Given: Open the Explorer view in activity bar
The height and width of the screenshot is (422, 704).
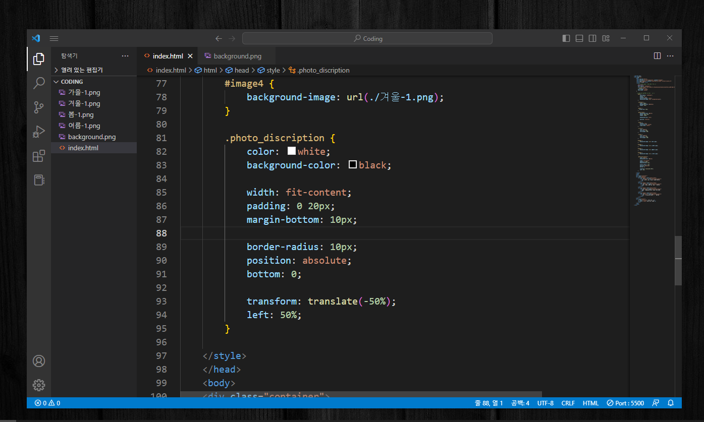Looking at the screenshot, I should (x=39, y=59).
